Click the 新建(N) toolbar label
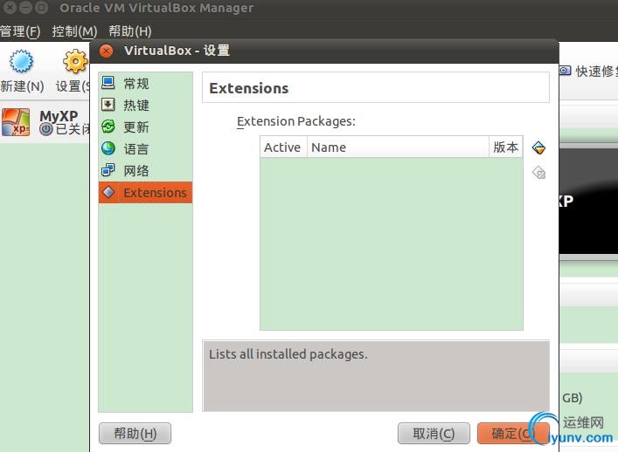This screenshot has height=452, width=618. pos(22,86)
